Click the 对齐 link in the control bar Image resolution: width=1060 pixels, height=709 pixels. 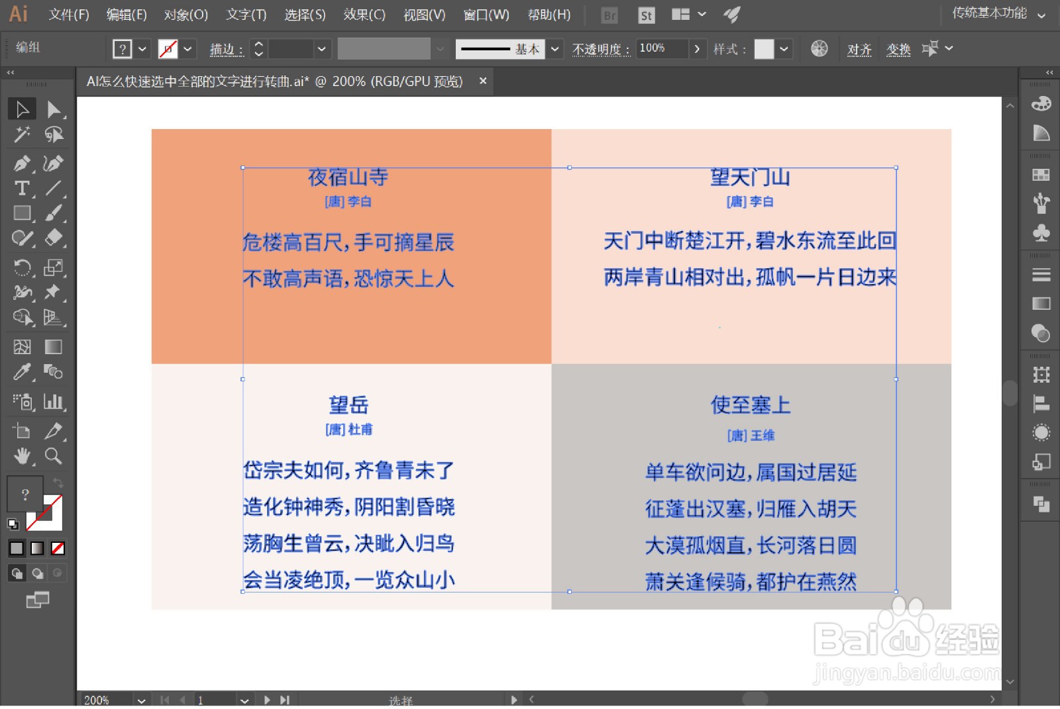tap(860, 48)
